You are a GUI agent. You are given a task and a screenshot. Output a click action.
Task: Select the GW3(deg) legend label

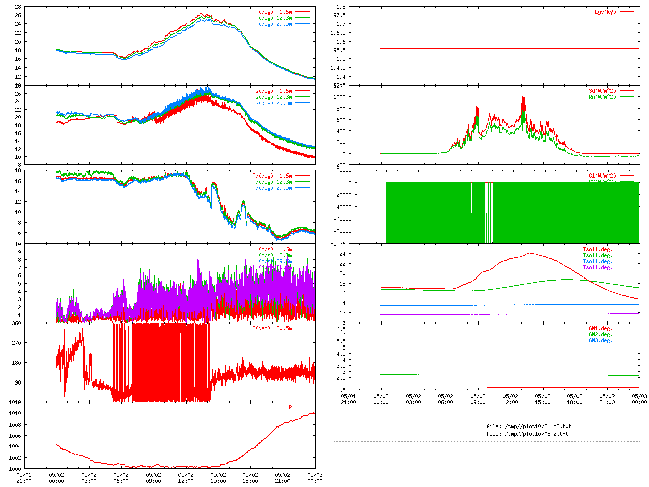601,340
